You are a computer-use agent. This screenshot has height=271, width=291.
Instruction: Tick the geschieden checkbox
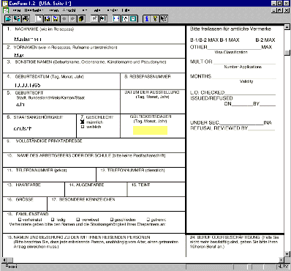[112, 220]
